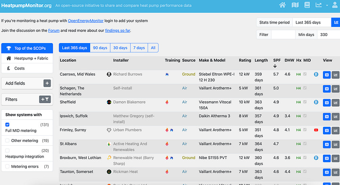Open the book documentation icon in header
Image resolution: width=340 pixels, height=185 pixels.
click(307, 5)
